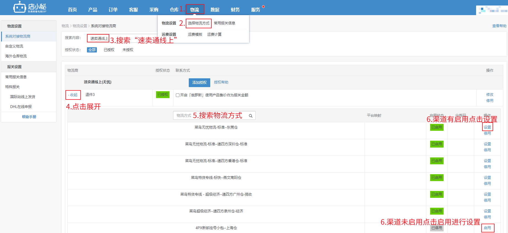The height and width of the screenshot is (233, 508).
Task: Click 设置 for 菜鸟超级经济--递四方泉州仓-经济
Action: (x=487, y=211)
